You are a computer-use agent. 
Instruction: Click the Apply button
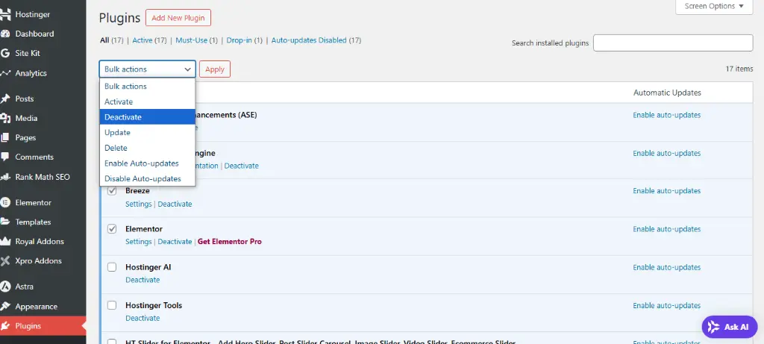[215, 69]
